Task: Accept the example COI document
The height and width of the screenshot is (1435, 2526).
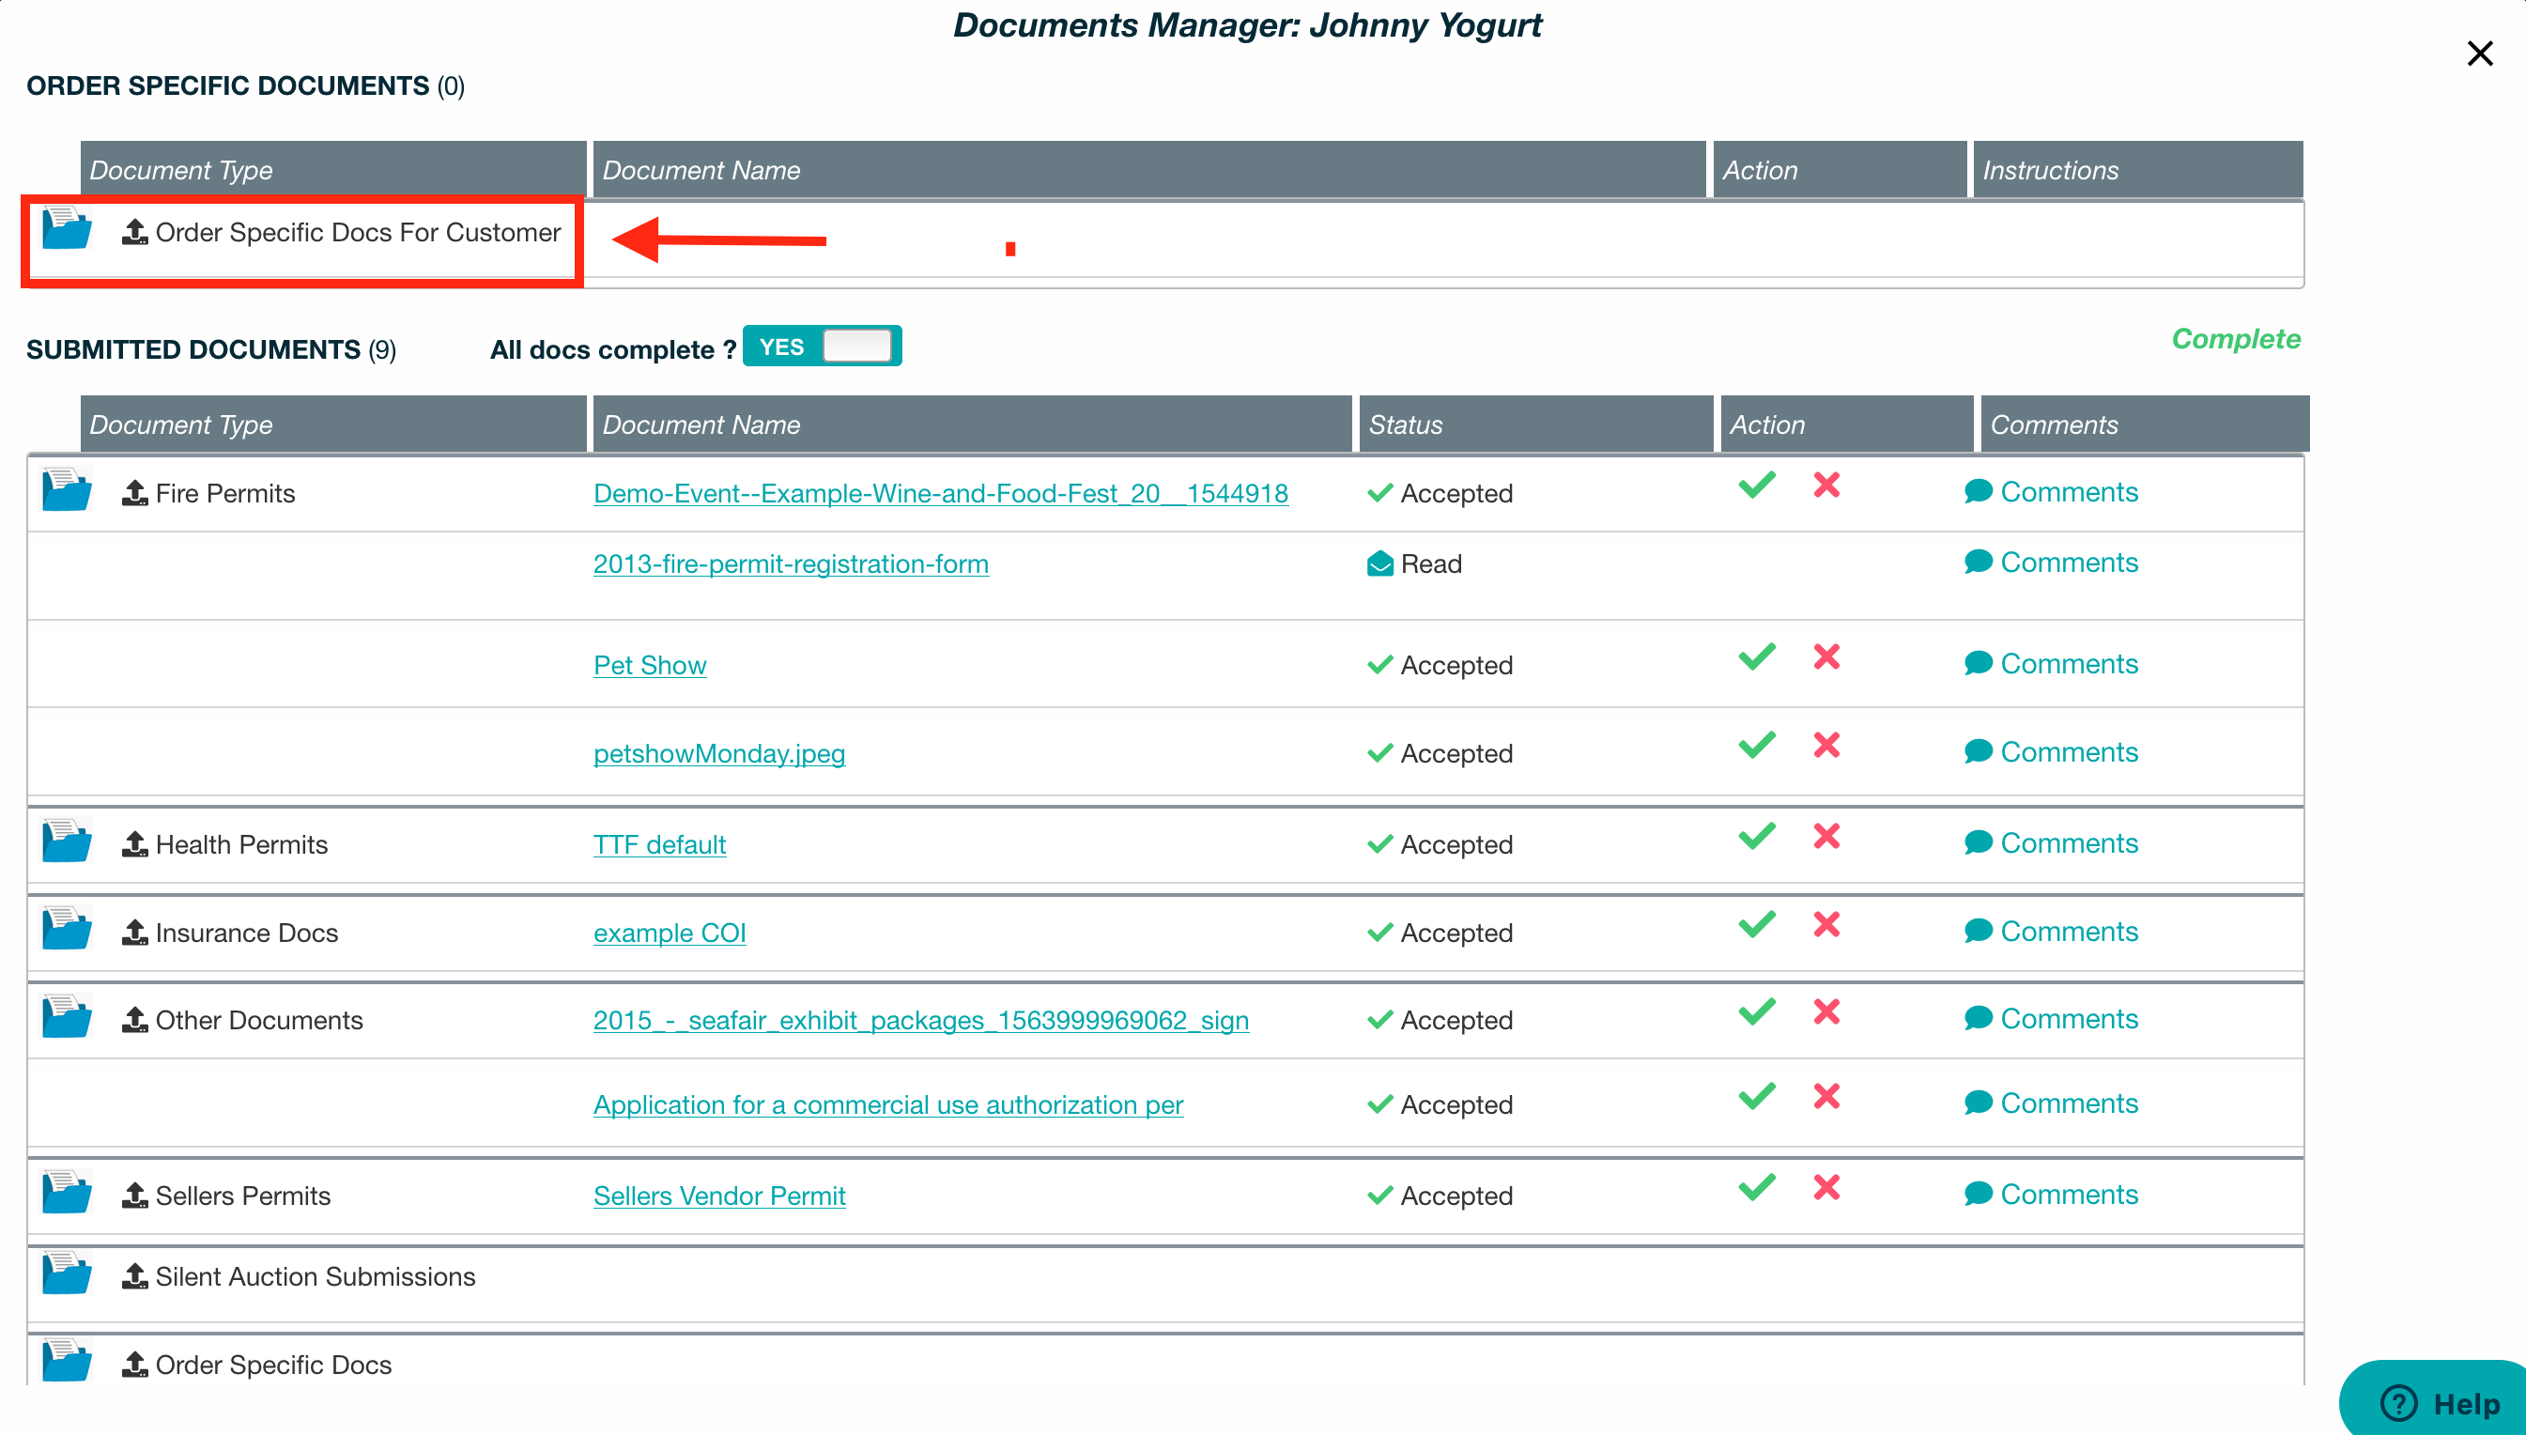Action: coord(1757,924)
